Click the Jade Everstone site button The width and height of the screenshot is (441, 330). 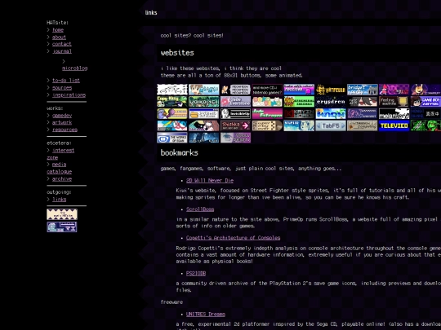[x=236, y=102]
